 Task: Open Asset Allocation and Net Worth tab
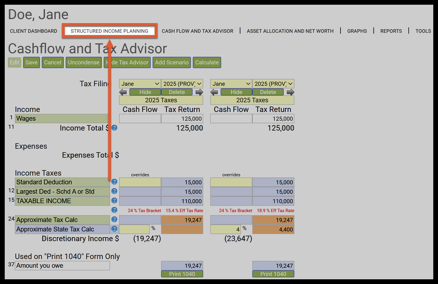click(x=290, y=31)
